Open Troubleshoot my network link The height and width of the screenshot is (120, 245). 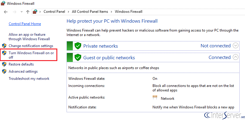tap(29, 79)
